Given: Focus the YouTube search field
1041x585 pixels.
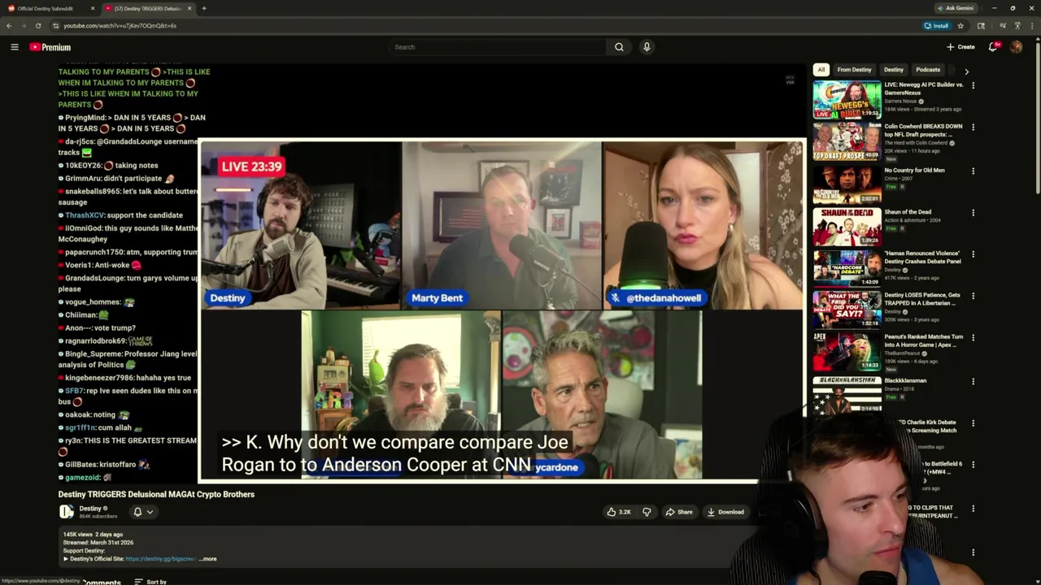Looking at the screenshot, I should pos(498,47).
